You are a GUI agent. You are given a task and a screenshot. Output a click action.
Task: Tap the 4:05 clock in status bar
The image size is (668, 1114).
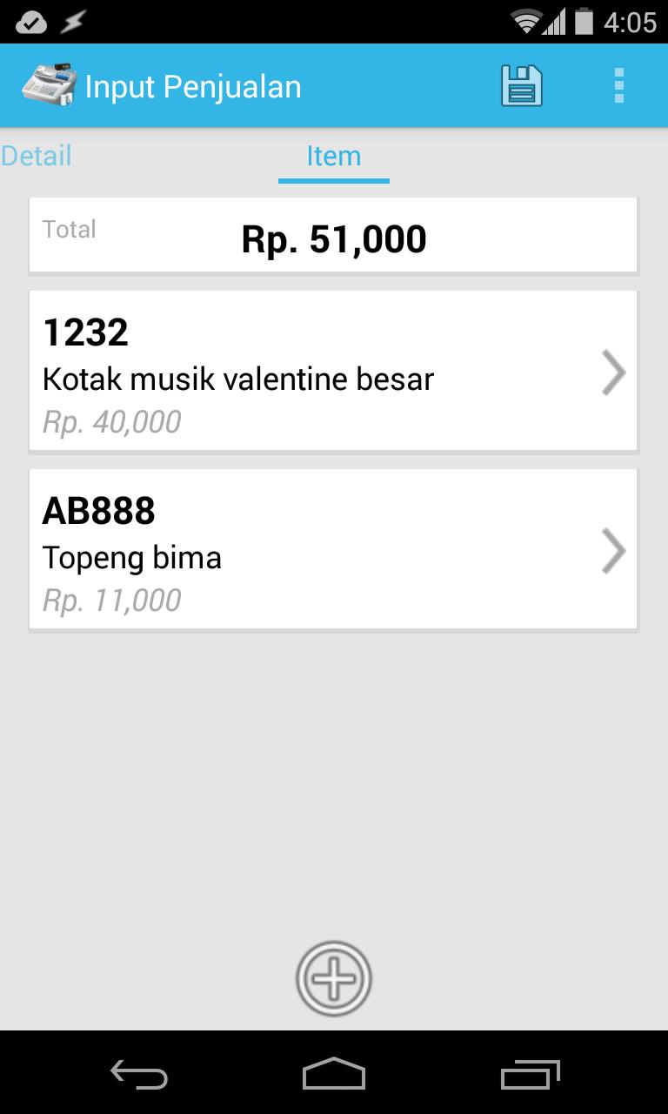pos(630,23)
